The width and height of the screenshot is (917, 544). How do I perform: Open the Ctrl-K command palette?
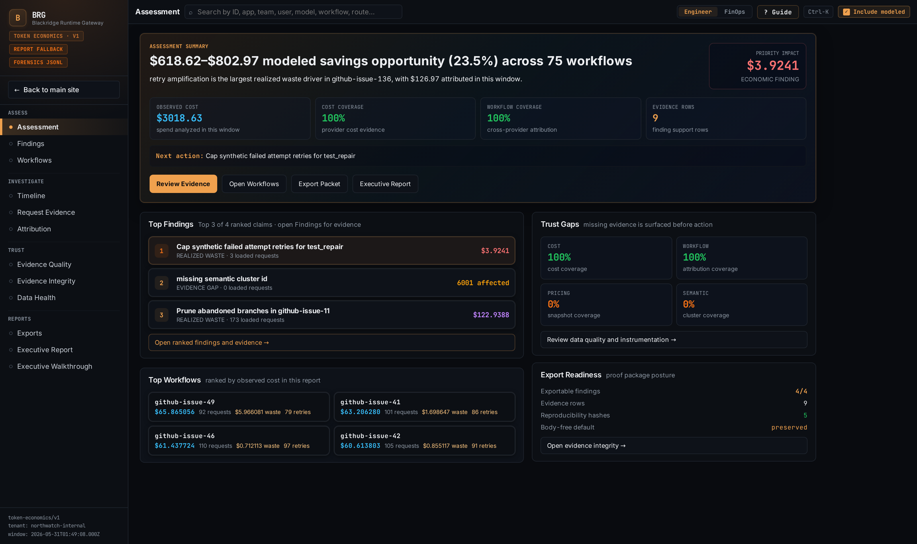[x=818, y=12]
